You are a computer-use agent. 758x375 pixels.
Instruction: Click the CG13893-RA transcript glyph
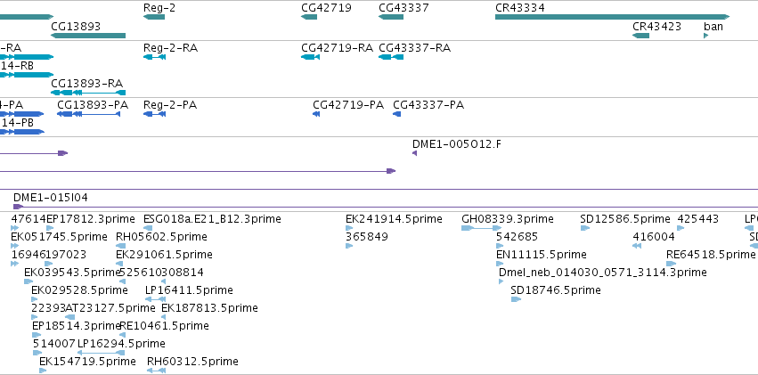tap(88, 93)
